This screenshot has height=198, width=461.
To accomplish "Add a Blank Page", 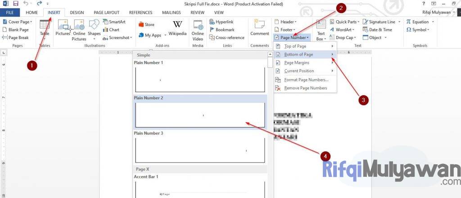I will coord(16,30).
